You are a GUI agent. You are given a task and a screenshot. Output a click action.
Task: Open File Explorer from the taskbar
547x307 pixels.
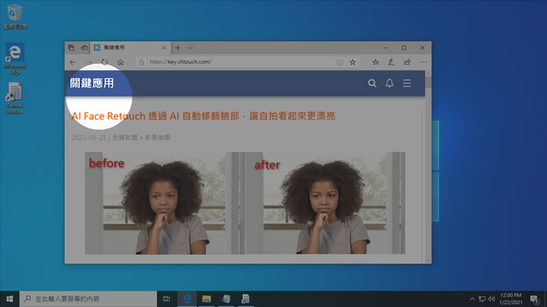[205, 299]
